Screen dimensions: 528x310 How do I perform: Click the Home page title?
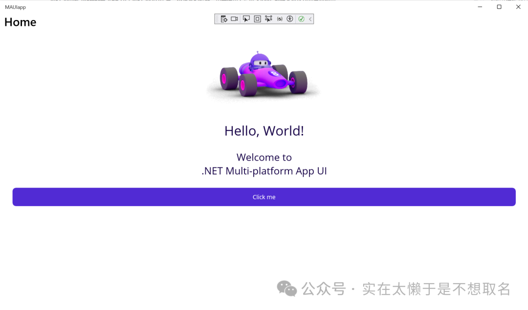(21, 22)
